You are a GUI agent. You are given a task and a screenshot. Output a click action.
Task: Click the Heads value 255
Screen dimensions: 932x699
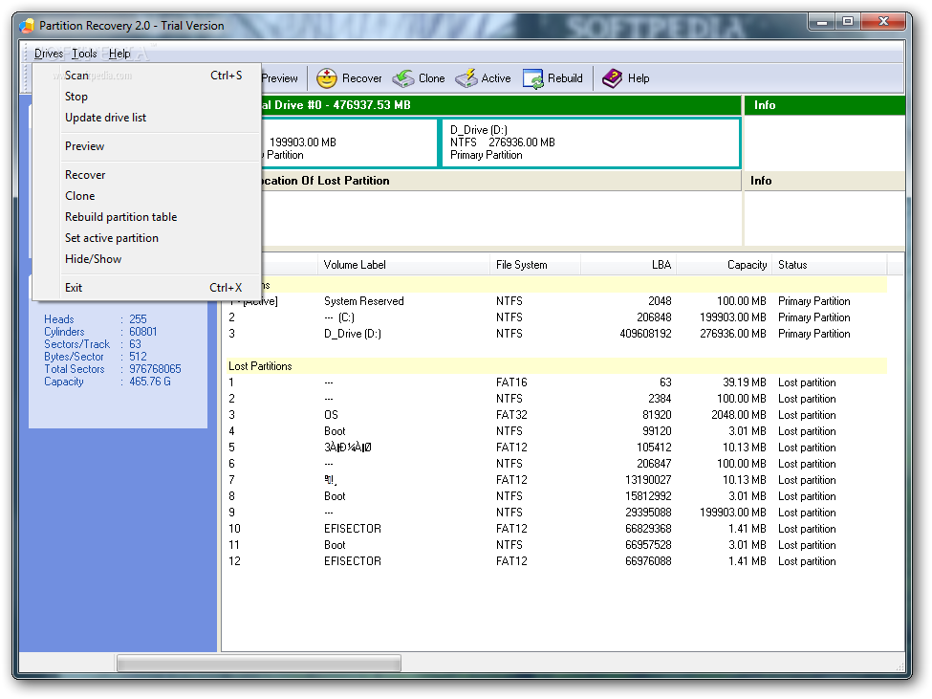pos(138,319)
